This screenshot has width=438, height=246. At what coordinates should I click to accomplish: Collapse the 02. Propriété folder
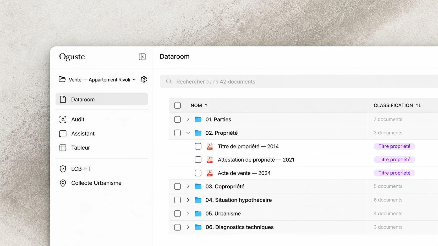pos(188,133)
